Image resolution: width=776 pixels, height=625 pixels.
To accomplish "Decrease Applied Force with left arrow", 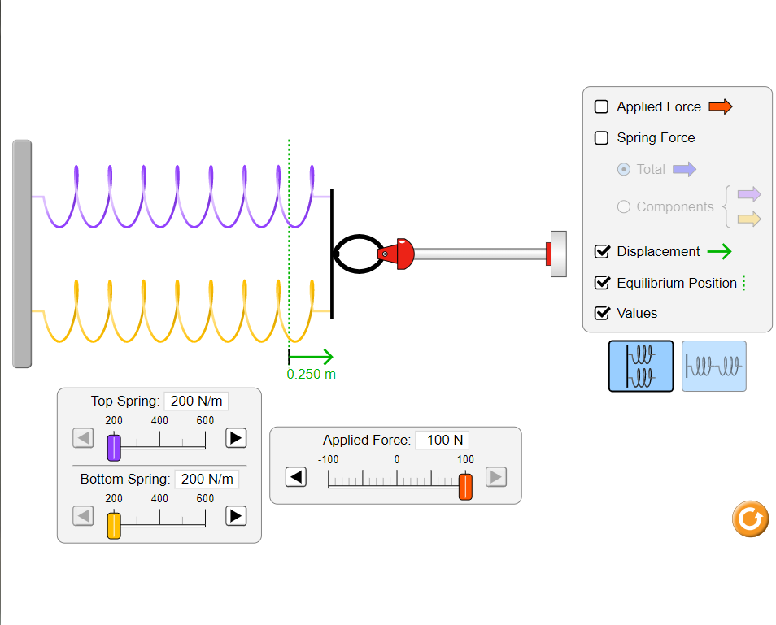I will tap(296, 477).
